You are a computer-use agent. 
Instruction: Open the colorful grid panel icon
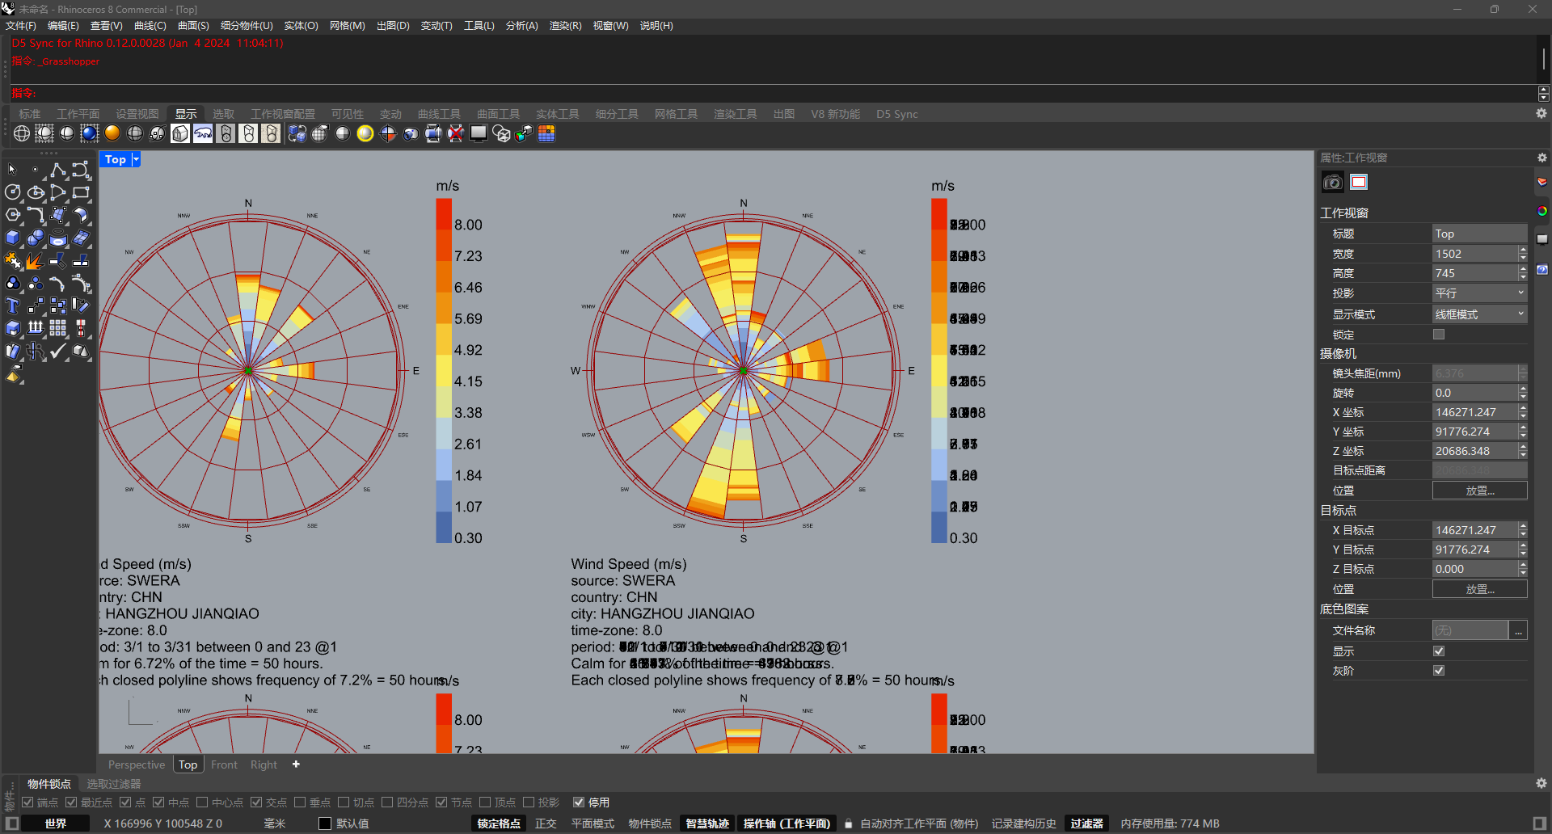[546, 133]
